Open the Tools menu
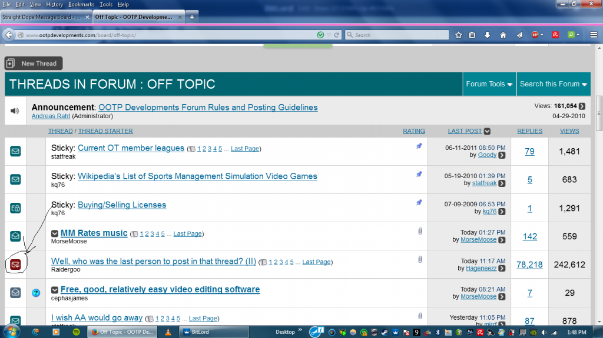The image size is (603, 338). (x=106, y=5)
